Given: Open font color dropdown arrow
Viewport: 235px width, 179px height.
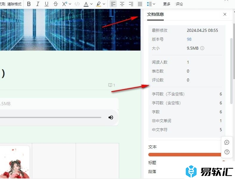Looking at the screenshot, I should [x=91, y=4].
